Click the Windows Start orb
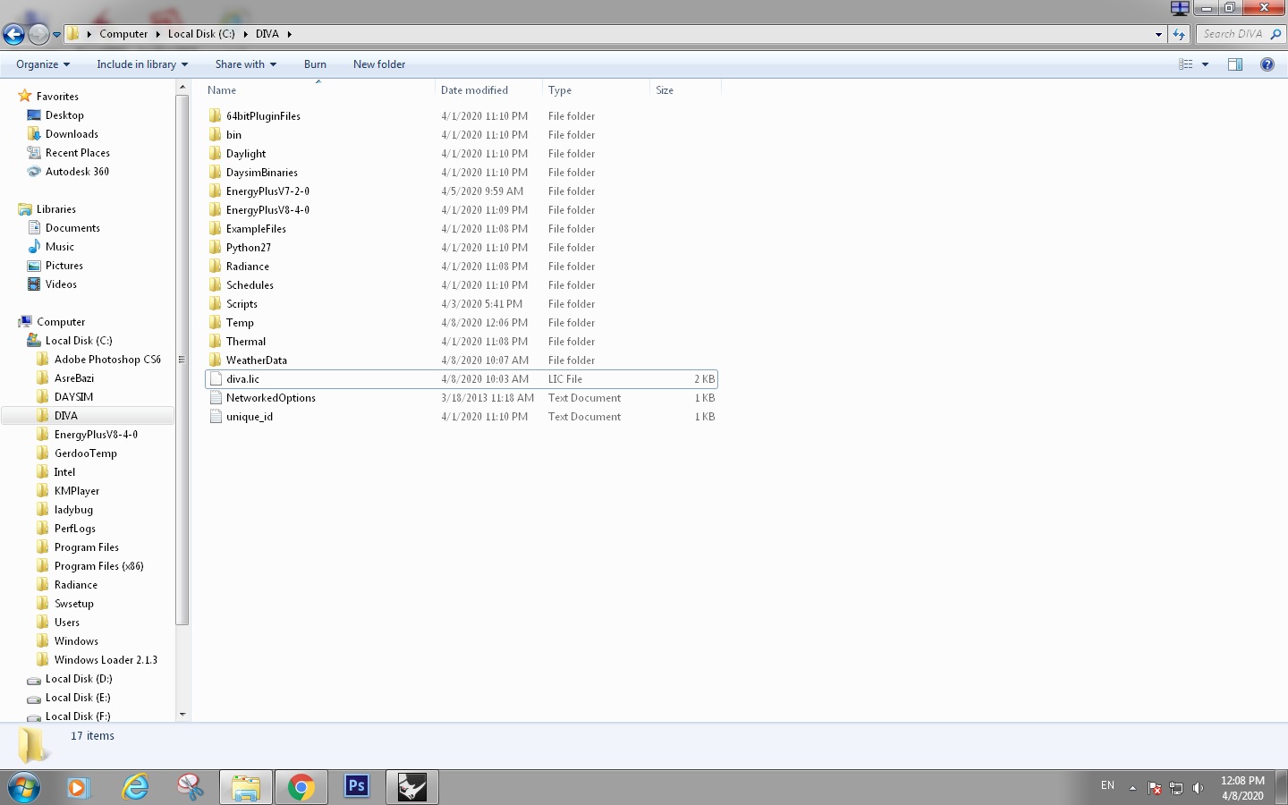Viewport: 1288px width, 805px height. pos(24,788)
